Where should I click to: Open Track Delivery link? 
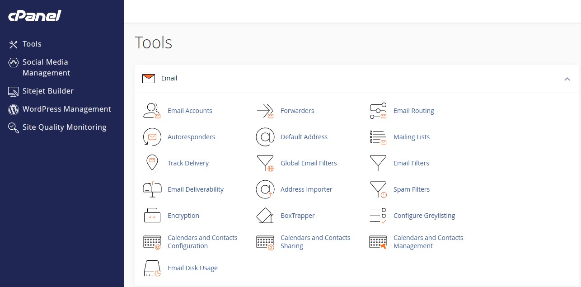point(188,163)
